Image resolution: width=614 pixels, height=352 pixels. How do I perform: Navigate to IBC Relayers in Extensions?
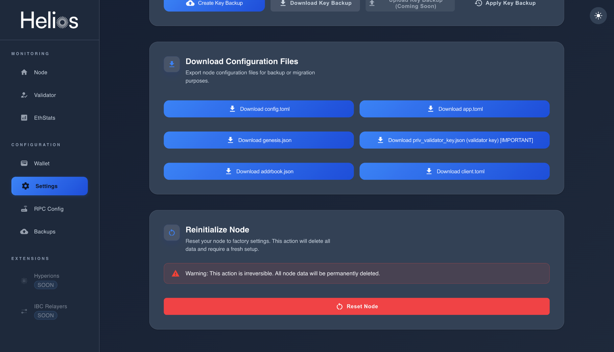(x=50, y=306)
